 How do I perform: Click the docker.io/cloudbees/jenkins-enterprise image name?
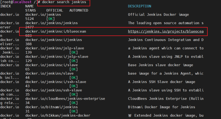click(65, 99)
